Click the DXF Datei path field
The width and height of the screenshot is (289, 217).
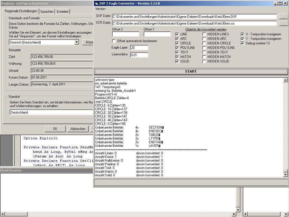(194, 17)
